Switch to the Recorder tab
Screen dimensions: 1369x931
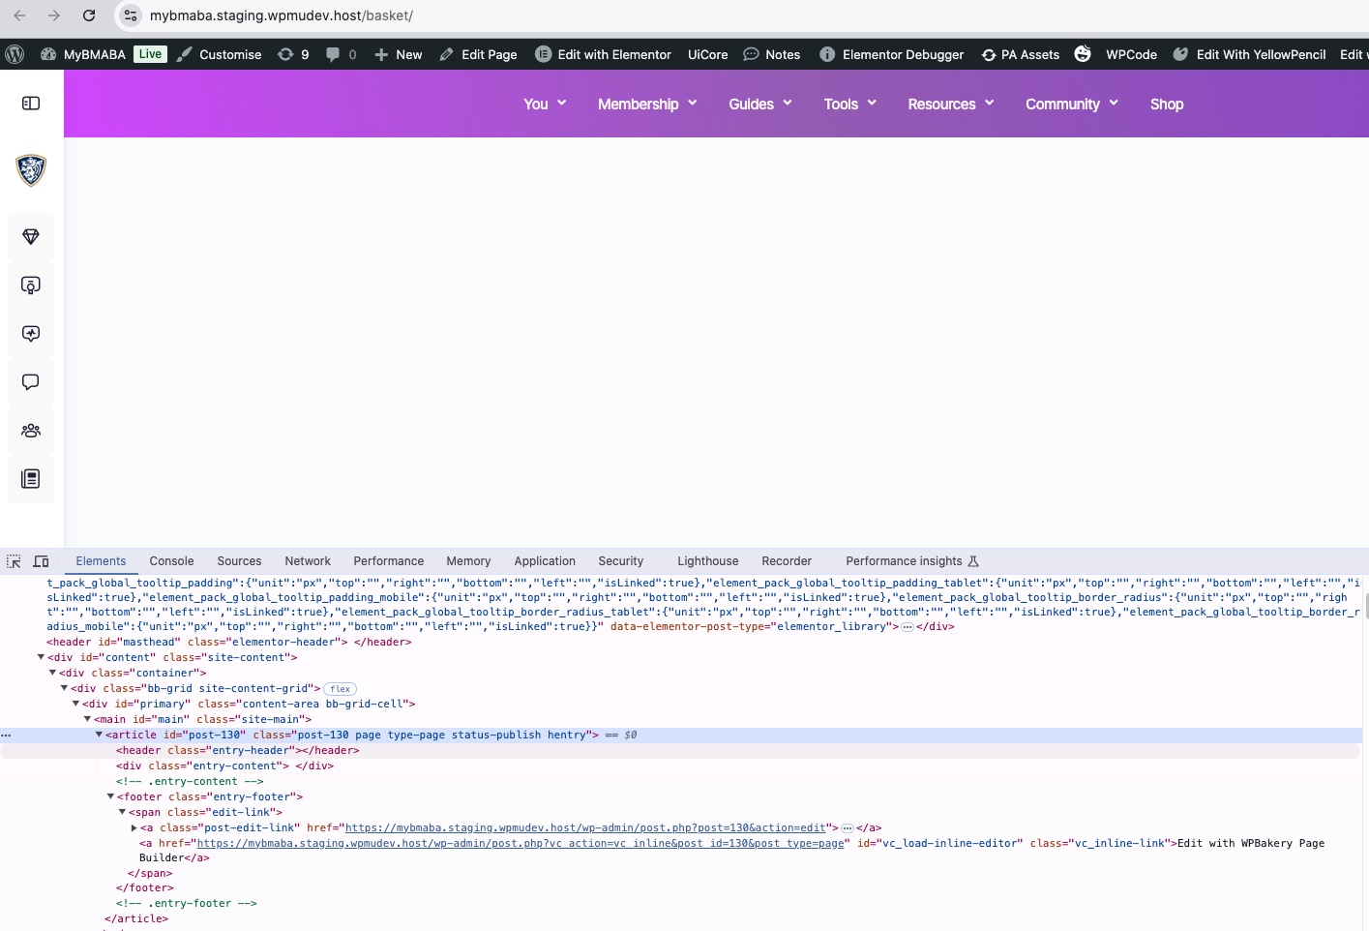tap(787, 561)
